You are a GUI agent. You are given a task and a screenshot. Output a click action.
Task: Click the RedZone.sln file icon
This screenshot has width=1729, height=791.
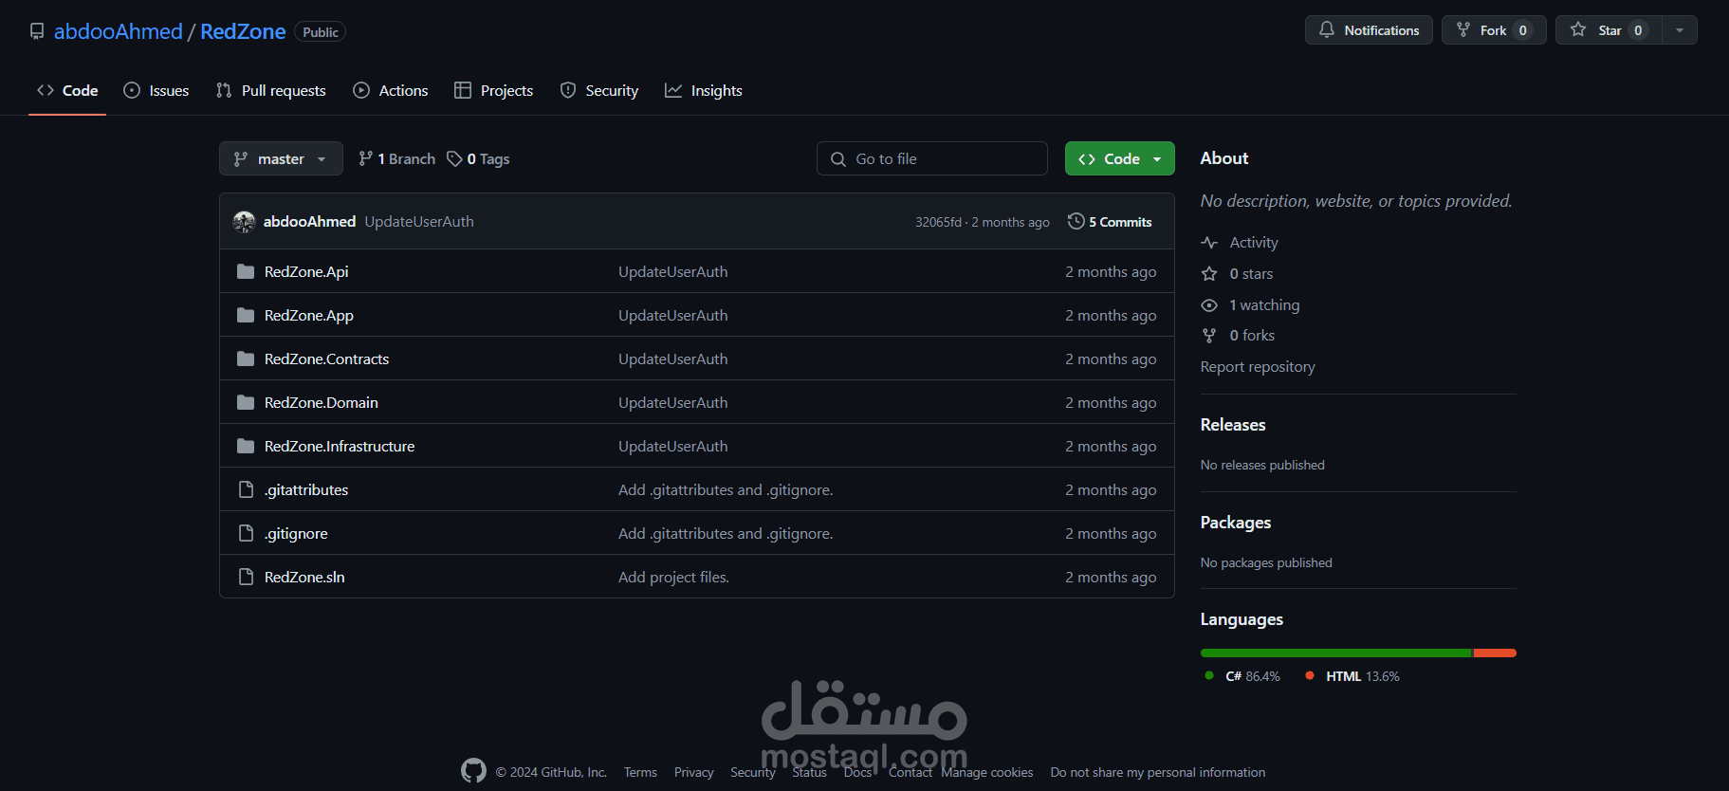[x=246, y=577]
